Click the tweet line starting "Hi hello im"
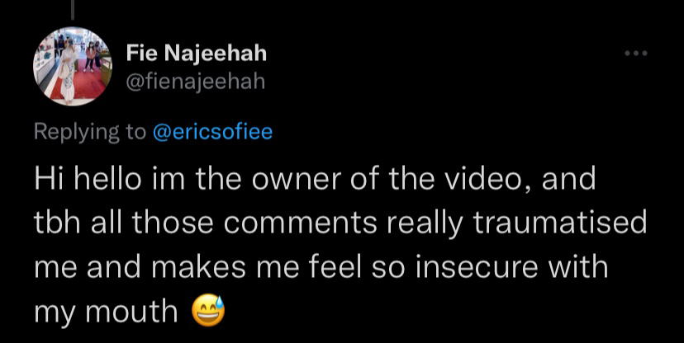The height and width of the screenshot is (343, 684). 315,179
